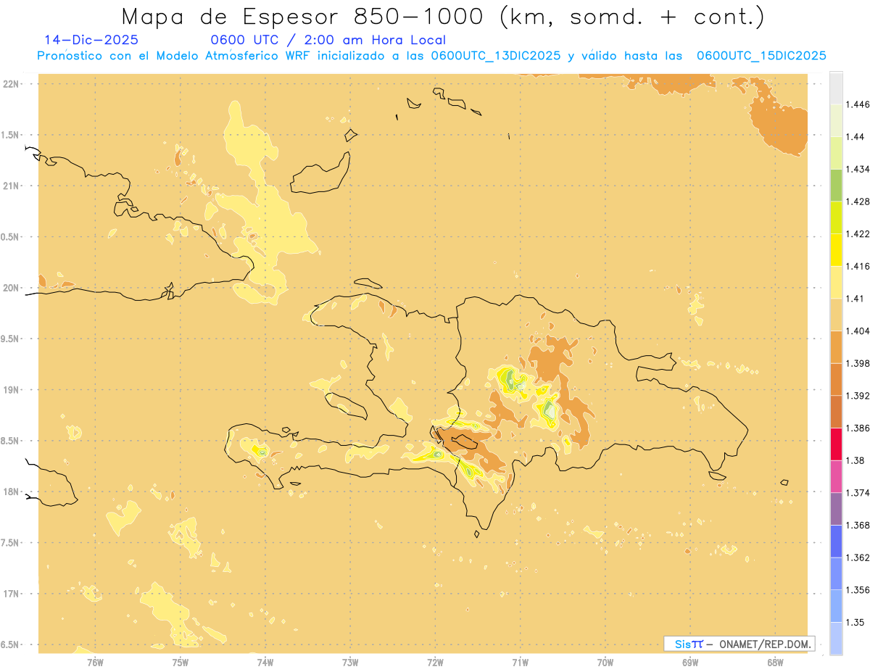Click the '69W' longitude label
The height and width of the screenshot is (672, 870).
[x=690, y=663]
